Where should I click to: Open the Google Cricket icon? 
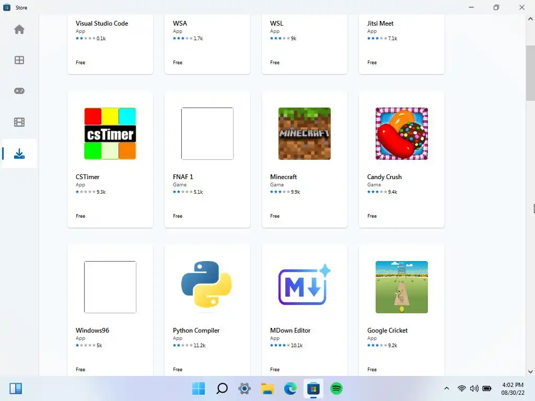click(402, 287)
